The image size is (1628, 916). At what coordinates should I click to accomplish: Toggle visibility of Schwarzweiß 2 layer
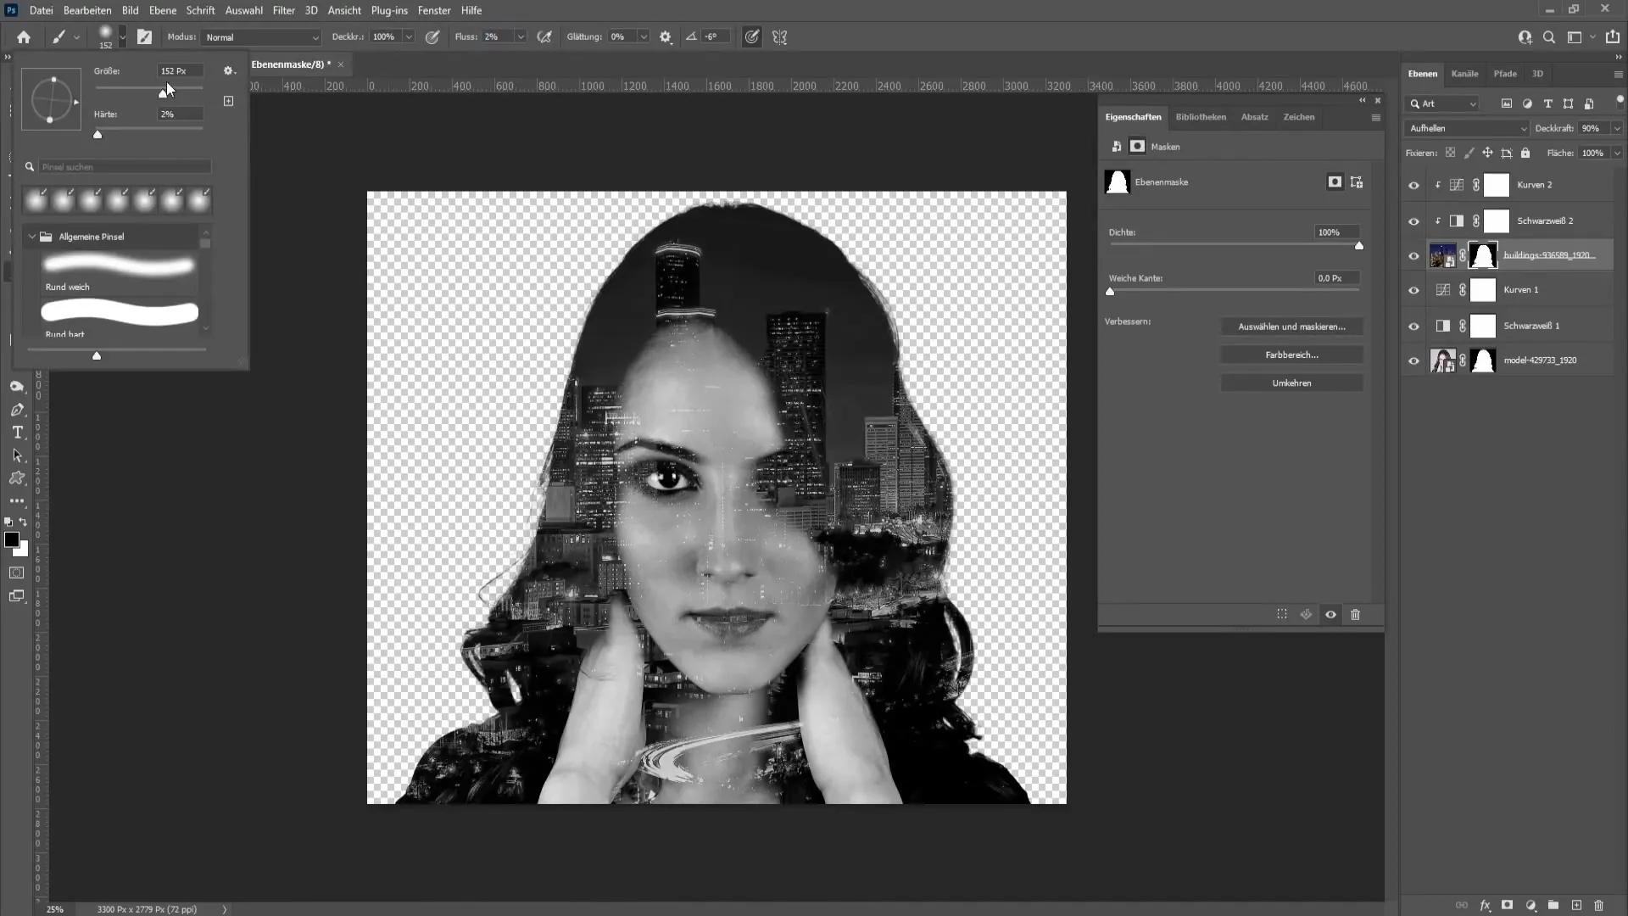1413,221
